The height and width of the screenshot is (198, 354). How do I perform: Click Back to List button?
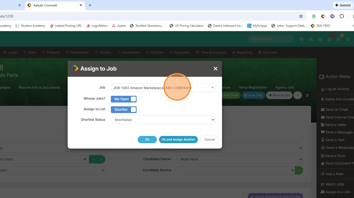point(279,95)
